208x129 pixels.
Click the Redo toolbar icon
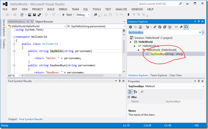54,15
